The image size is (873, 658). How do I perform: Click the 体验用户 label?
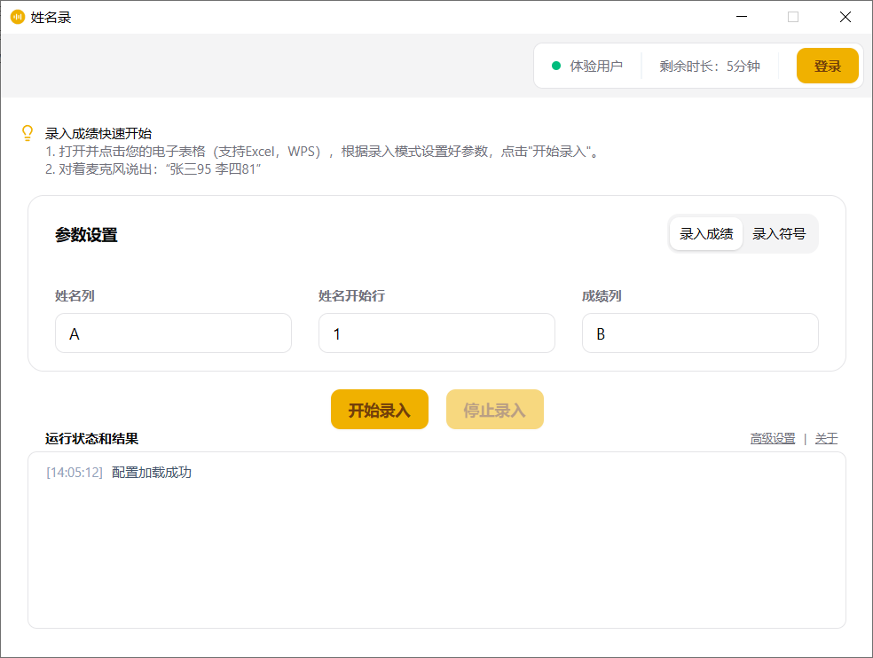tap(595, 67)
